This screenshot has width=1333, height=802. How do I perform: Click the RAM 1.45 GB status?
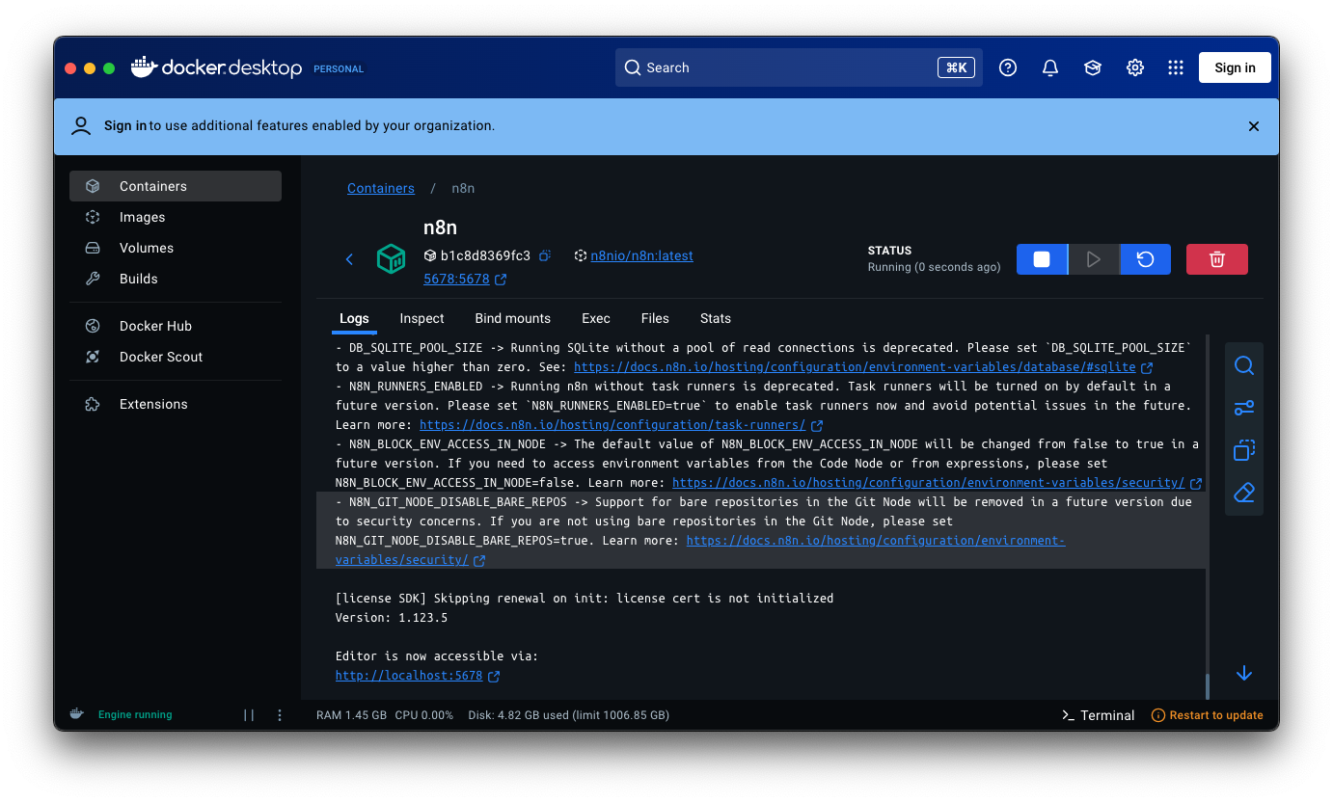351,715
